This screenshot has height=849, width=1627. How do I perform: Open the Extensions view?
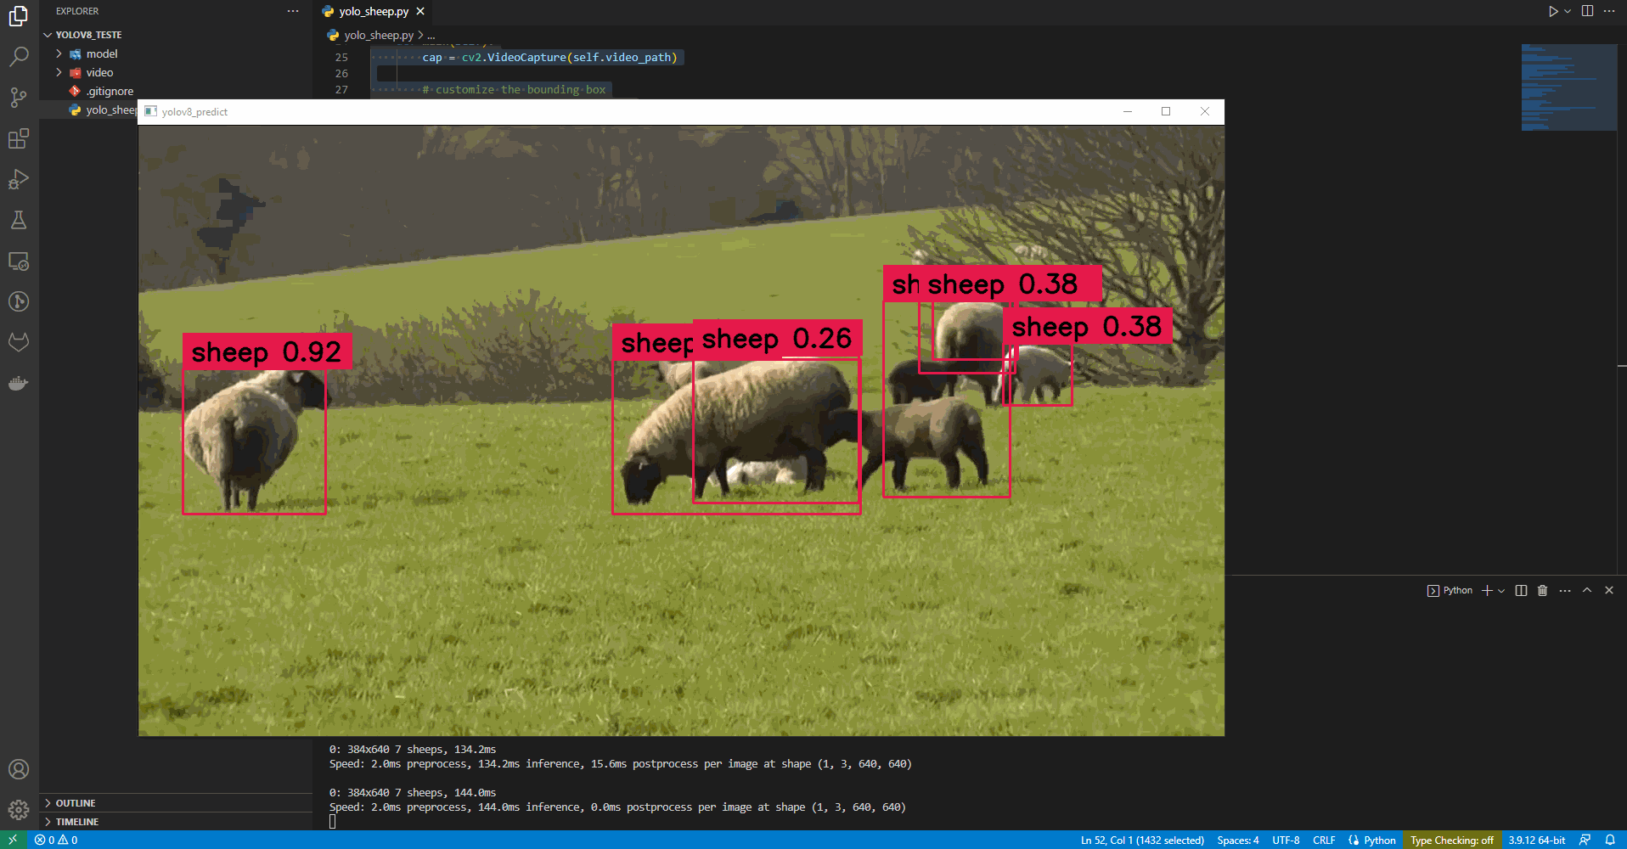pos(19,138)
